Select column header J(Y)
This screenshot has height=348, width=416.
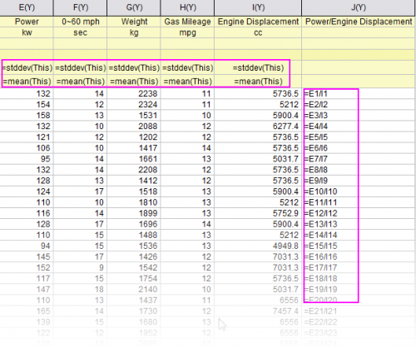pos(359,7)
